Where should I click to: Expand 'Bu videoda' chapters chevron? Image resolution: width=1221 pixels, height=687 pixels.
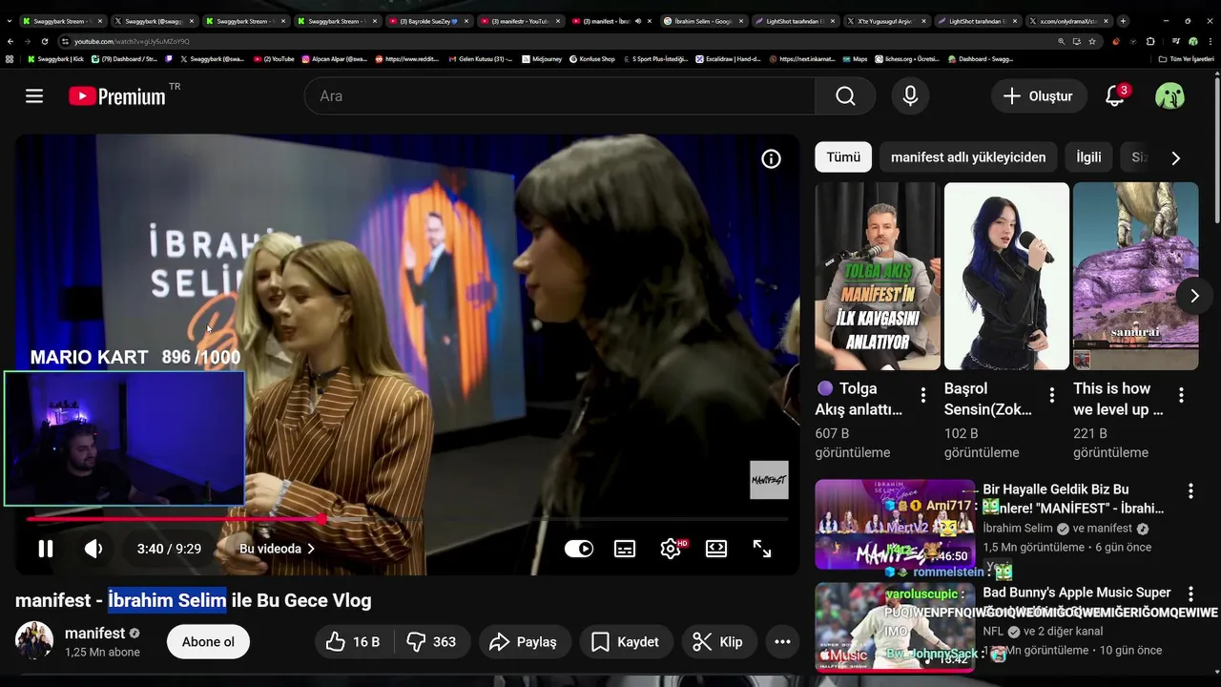pos(311,549)
